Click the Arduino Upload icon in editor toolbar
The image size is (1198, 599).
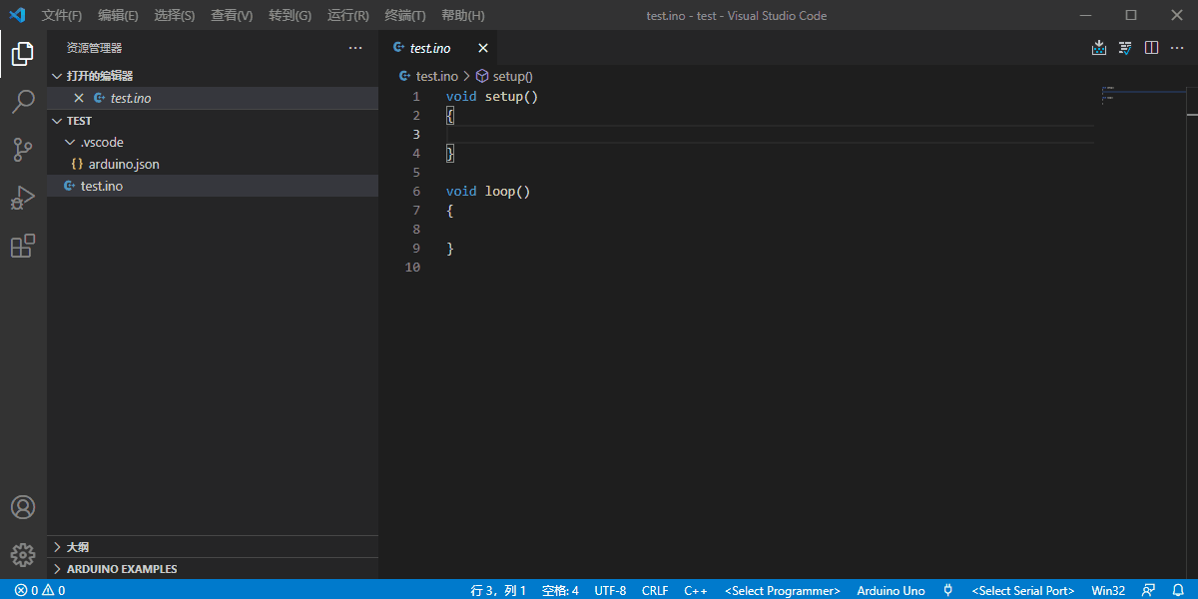point(1099,48)
